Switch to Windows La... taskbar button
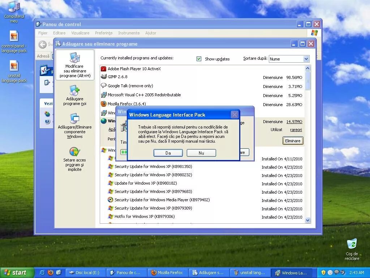Image resolution: width=370 pixels, height=278 pixels. coord(292,273)
